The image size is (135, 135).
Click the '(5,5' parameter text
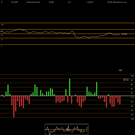pos(69,2)
